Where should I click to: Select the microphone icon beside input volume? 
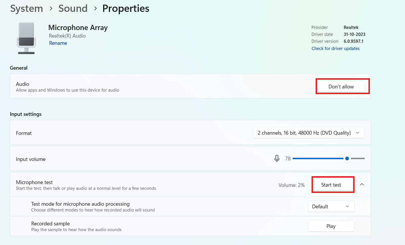pyautogui.click(x=277, y=158)
